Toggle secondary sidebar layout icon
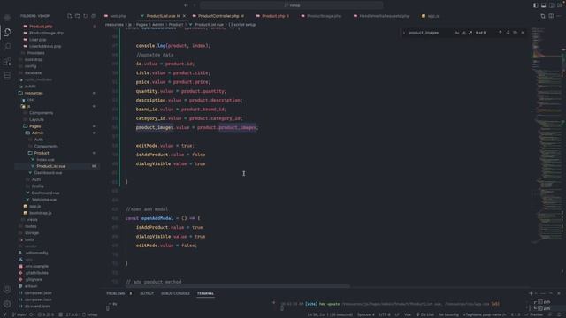 pyautogui.click(x=551, y=5)
